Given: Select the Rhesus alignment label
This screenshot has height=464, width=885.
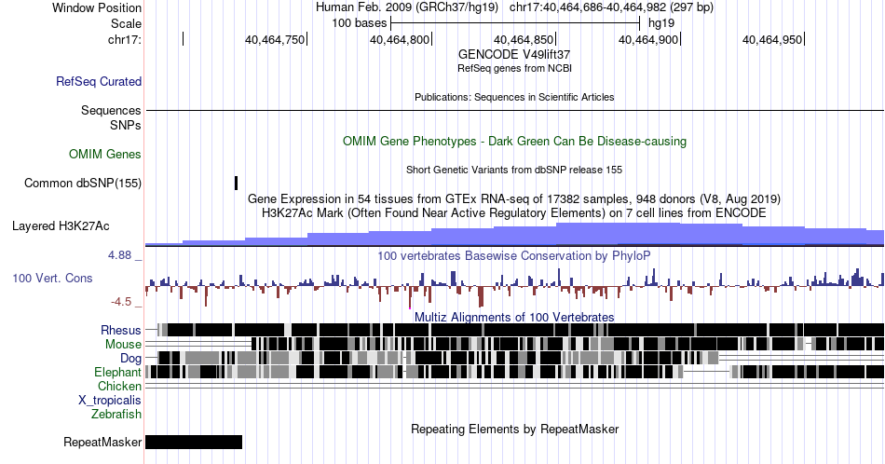Looking at the screenshot, I should 121,330.
